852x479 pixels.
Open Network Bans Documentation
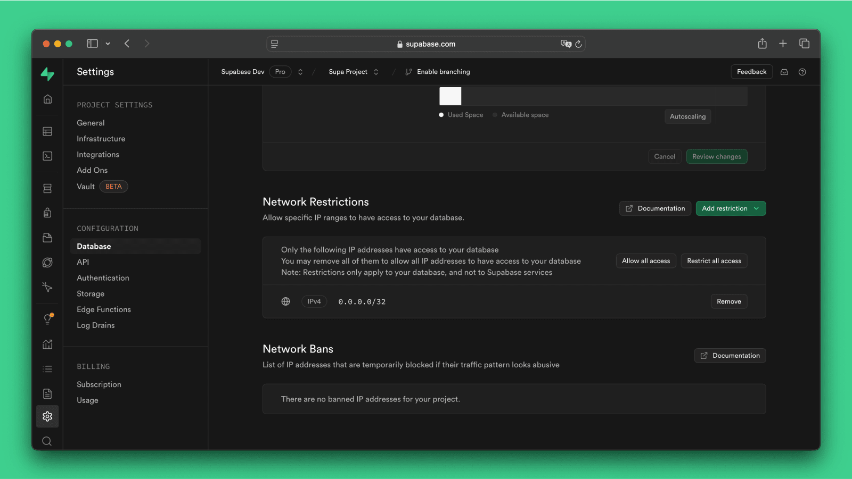[x=730, y=356]
